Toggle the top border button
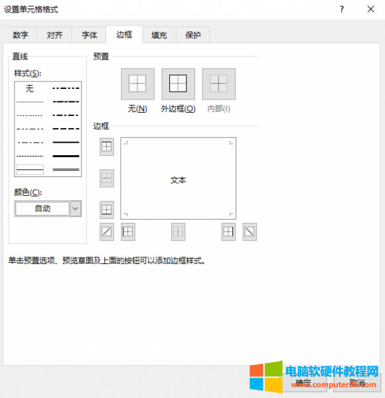The width and height of the screenshot is (385, 398). [x=107, y=147]
